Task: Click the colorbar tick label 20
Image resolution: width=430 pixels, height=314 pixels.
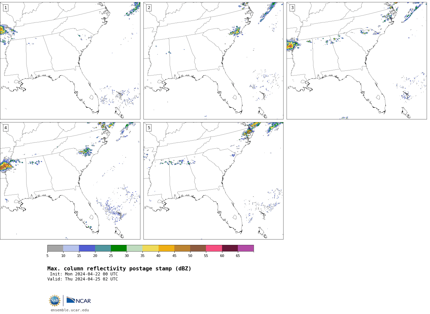Action: point(95,256)
